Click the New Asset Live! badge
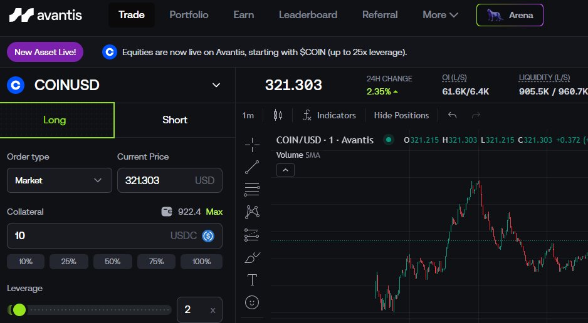This screenshot has width=588, height=323. (x=45, y=52)
